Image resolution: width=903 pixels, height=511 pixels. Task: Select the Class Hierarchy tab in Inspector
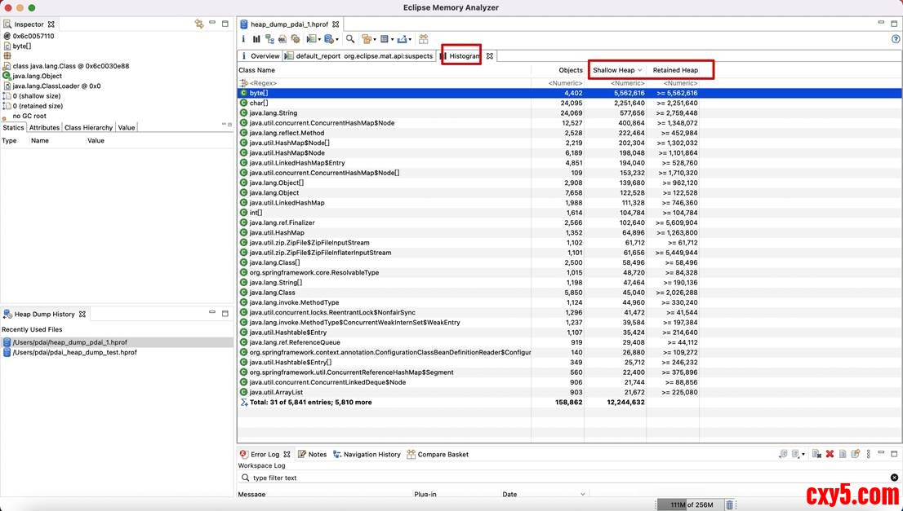[x=88, y=127]
